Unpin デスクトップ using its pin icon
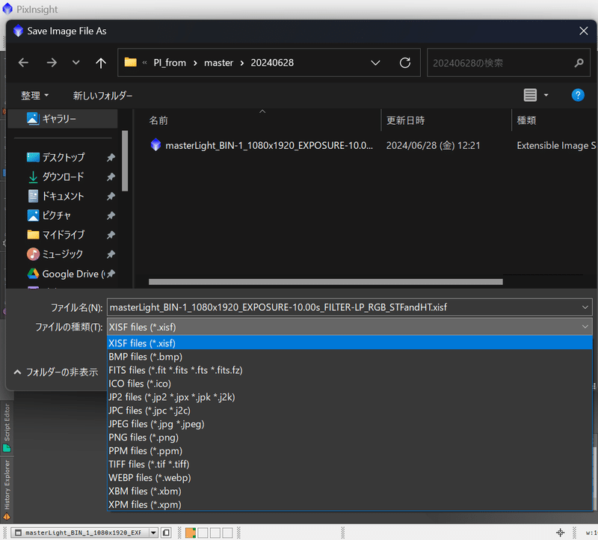 click(111, 157)
